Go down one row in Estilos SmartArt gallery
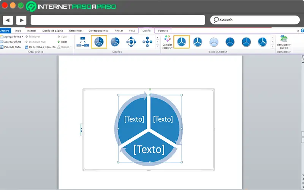Viewport: 304px width, 190px height. pos(272,42)
